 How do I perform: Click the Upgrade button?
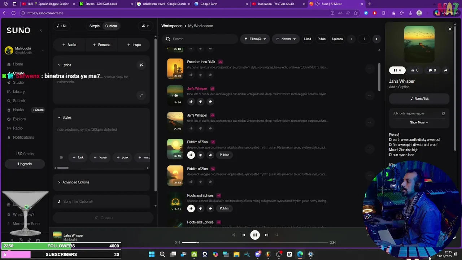tap(25, 164)
